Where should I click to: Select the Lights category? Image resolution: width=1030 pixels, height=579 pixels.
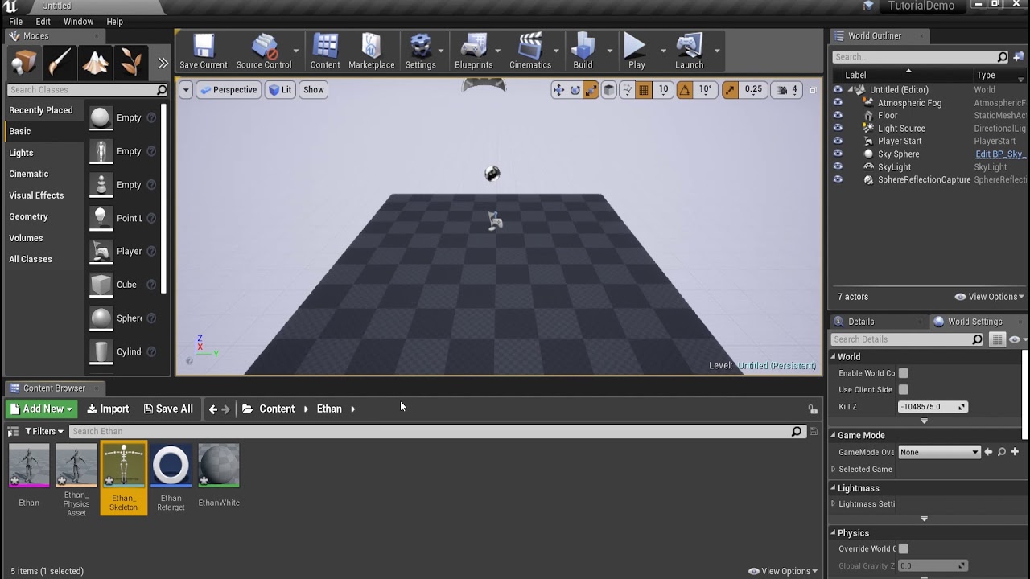click(21, 153)
